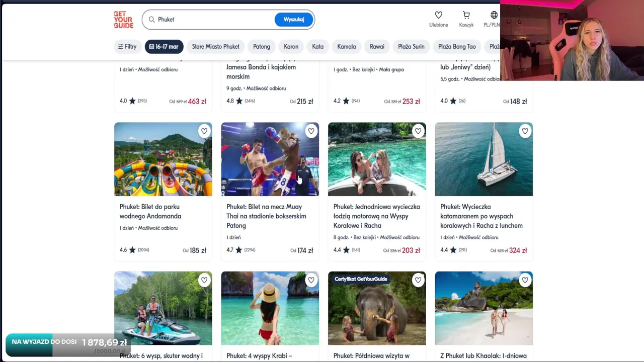Click the Jamesa Bonda i kajakiem title
644x362 pixels.
[261, 72]
